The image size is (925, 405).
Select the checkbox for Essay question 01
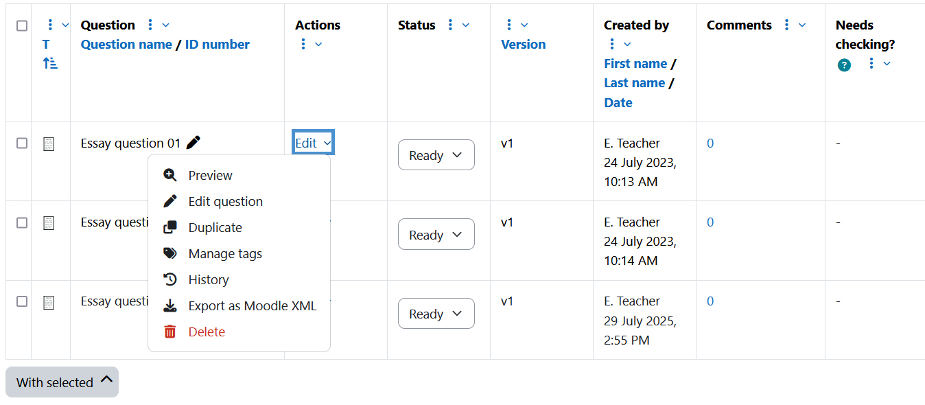click(22, 143)
